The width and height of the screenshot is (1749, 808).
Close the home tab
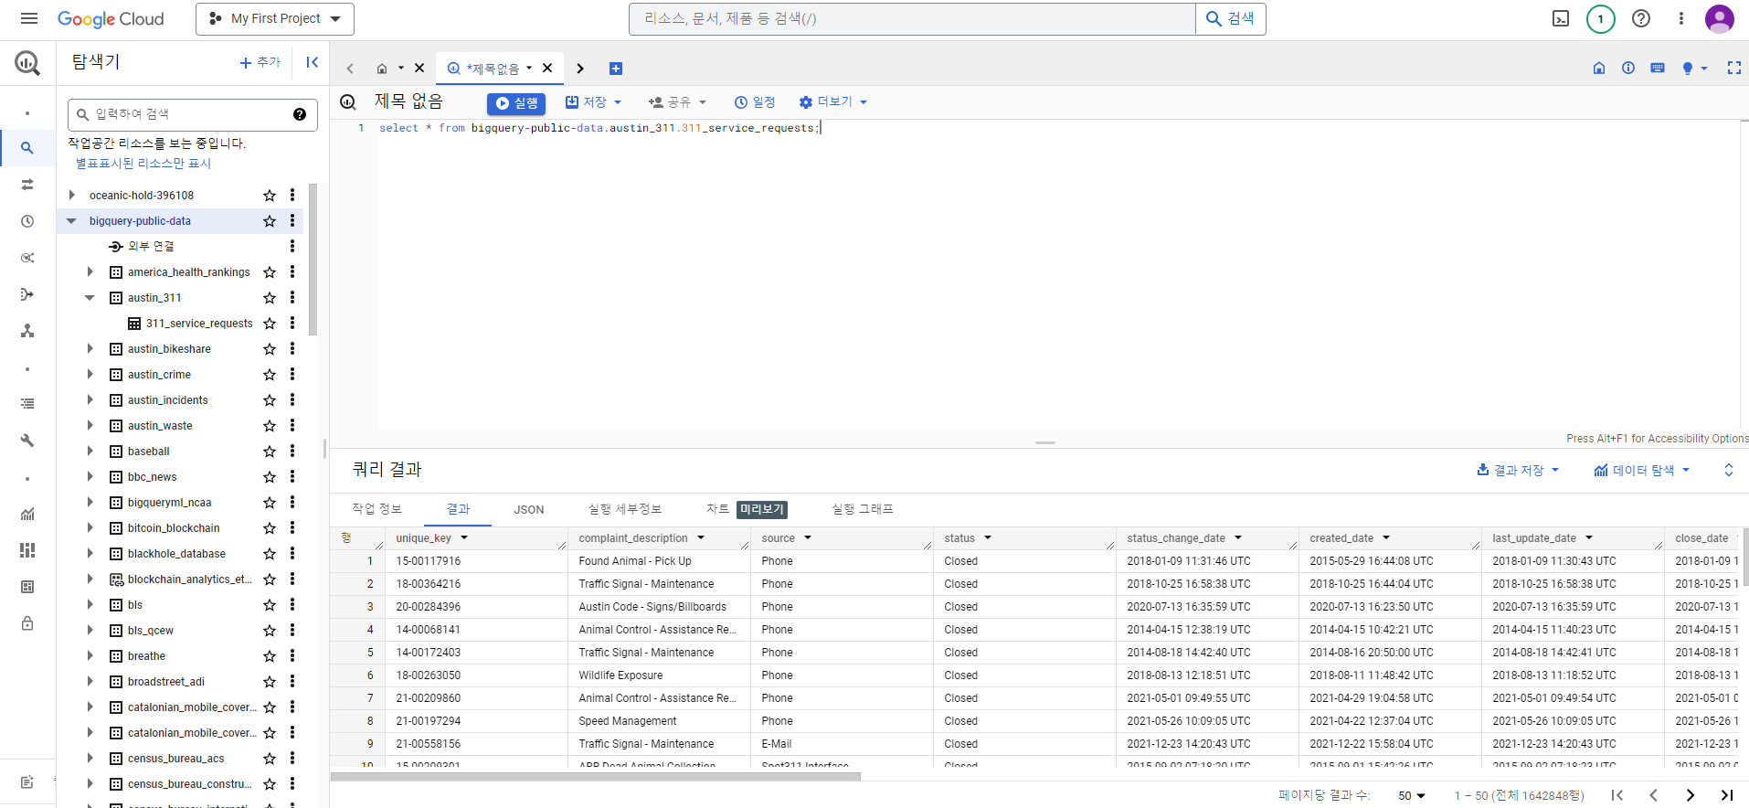coord(419,68)
